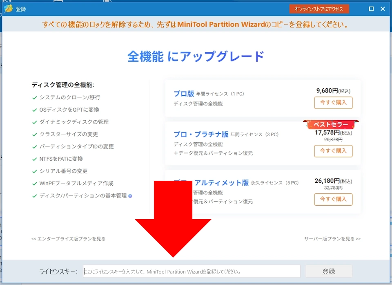This screenshot has width=392, height=285.
Task: Click the check mark beside システムのクローン/移行
Action: (x=34, y=98)
